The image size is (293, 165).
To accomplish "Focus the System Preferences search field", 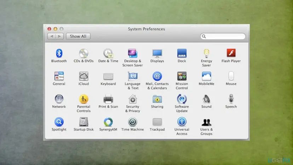I will pos(223,36).
